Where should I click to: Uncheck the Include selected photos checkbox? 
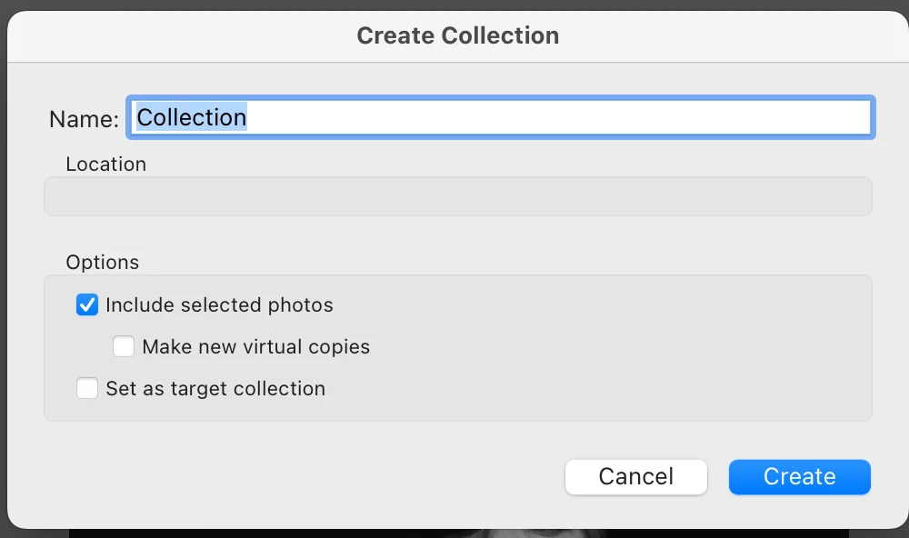point(87,305)
